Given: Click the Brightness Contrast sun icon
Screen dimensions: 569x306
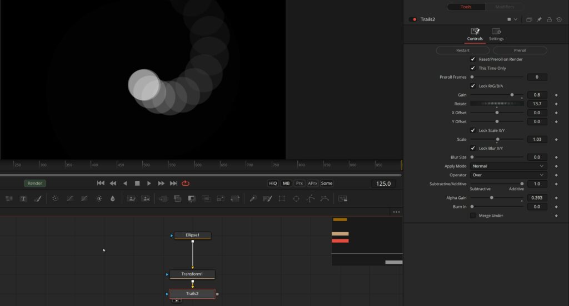Looking at the screenshot, I should click(x=99, y=198).
